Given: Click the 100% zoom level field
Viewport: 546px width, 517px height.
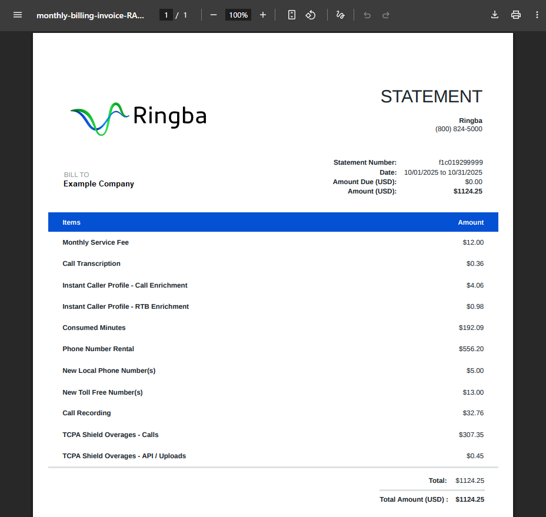Looking at the screenshot, I should point(238,15).
